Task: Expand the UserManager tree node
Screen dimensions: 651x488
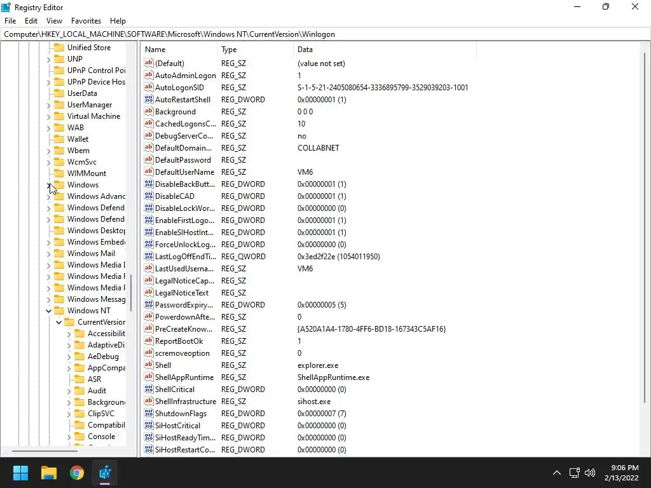Action: [x=48, y=105]
